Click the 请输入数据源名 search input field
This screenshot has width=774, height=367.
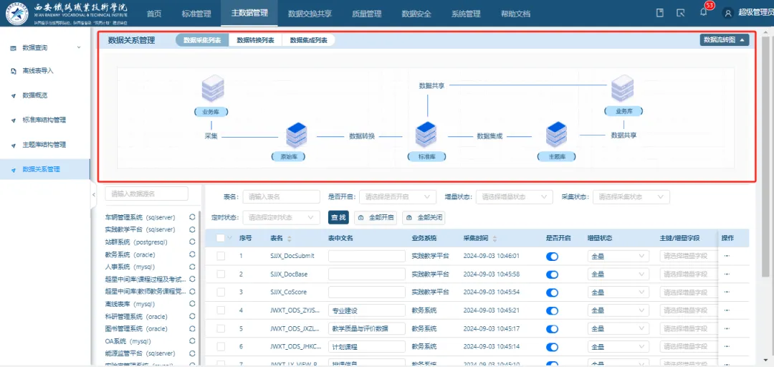pyautogui.click(x=146, y=194)
